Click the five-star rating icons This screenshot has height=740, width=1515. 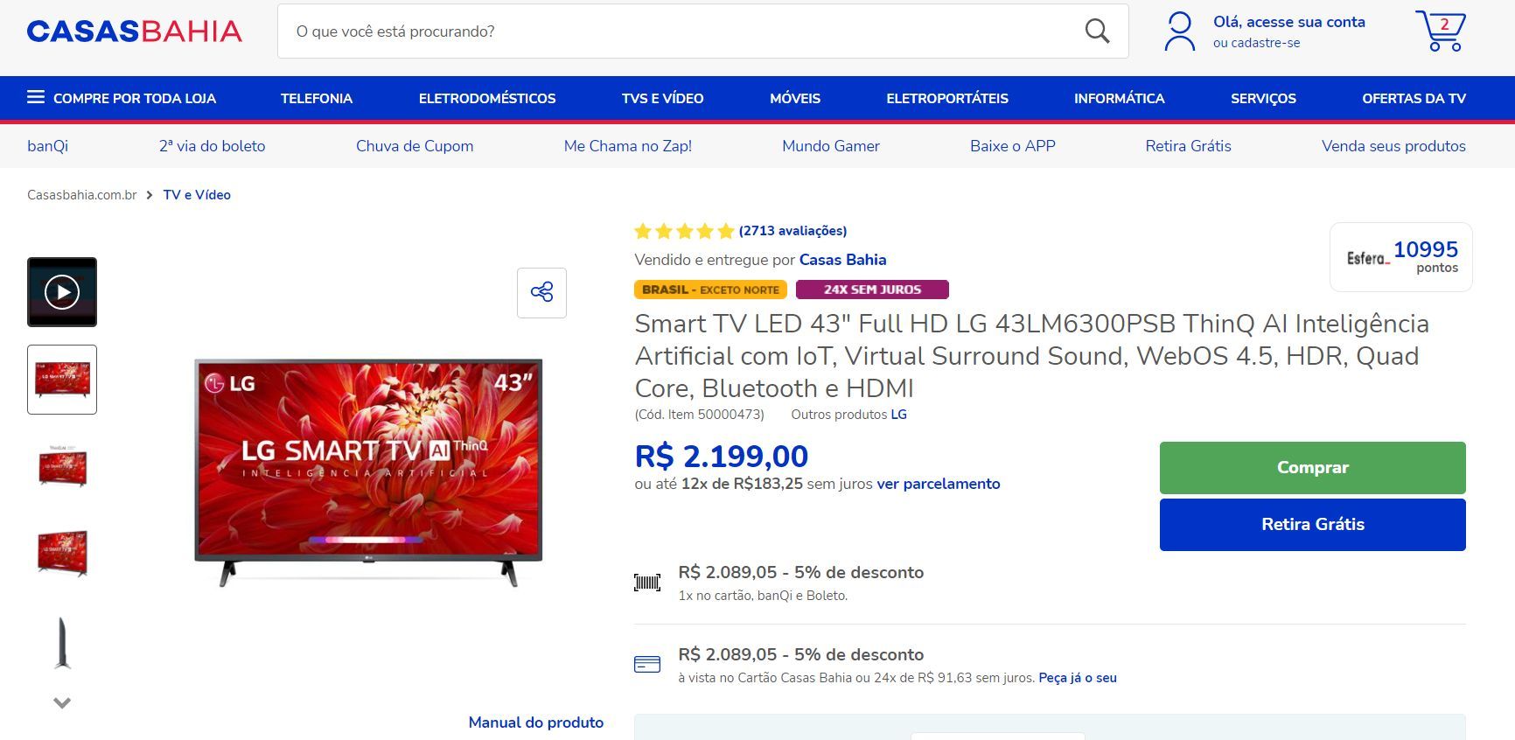684,231
